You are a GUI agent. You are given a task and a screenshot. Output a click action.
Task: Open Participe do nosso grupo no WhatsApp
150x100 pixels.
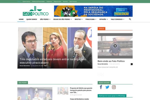[x=112, y=96]
